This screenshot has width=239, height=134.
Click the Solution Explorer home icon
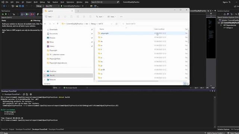tap(224, 14)
